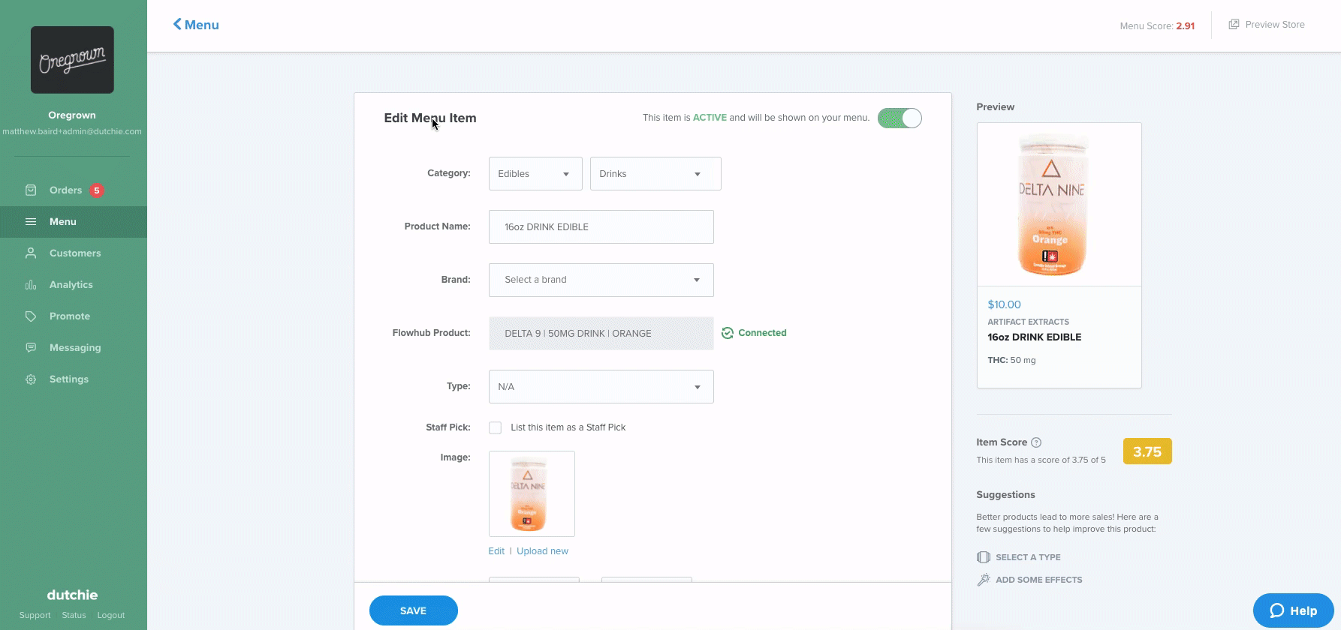Click the Customers person icon
Image resolution: width=1341 pixels, height=630 pixels.
pyautogui.click(x=31, y=253)
